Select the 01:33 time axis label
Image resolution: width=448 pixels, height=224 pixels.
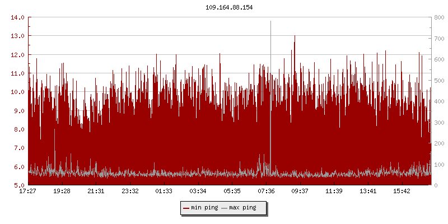[164, 192]
